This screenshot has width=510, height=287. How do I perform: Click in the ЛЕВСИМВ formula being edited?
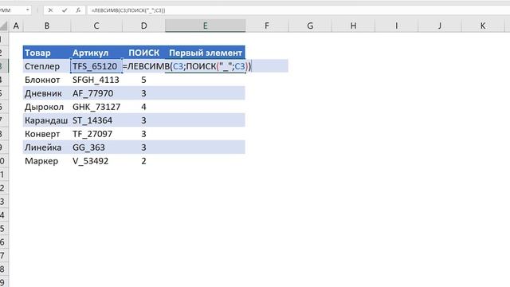[x=187, y=66]
